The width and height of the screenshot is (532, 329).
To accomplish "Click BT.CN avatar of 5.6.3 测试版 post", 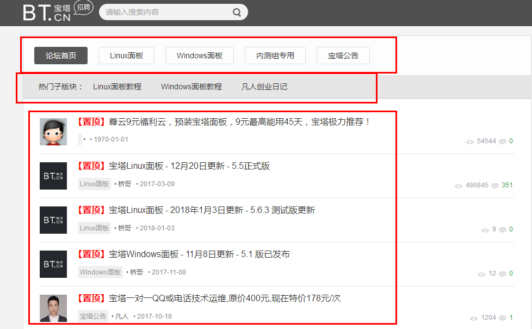I will click(53, 220).
